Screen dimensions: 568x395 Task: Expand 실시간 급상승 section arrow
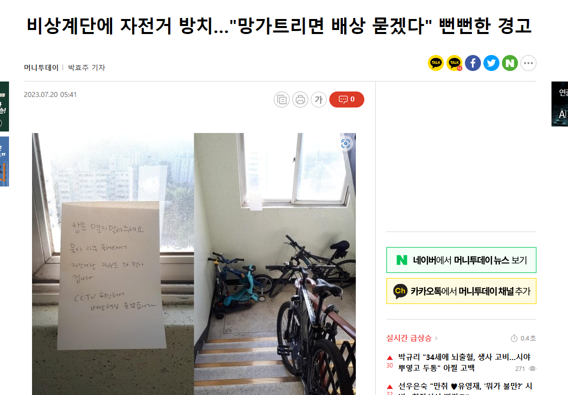pos(436,338)
